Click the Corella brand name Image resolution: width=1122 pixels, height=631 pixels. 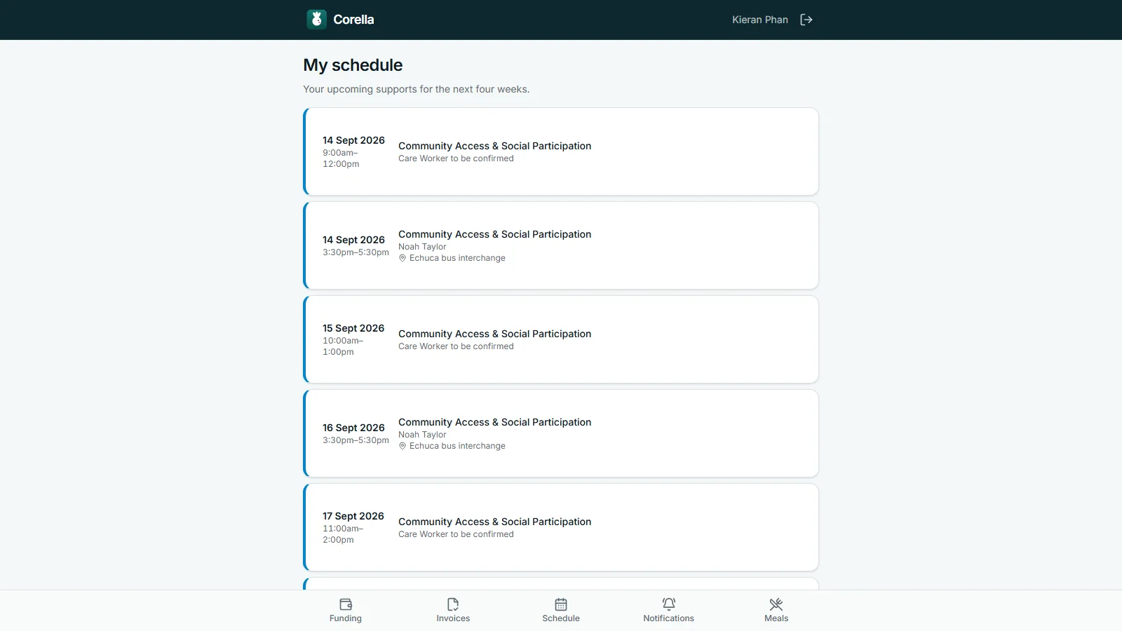click(x=353, y=20)
